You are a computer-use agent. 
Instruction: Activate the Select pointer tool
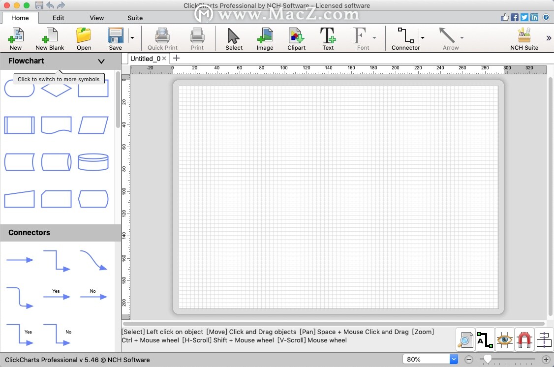[234, 38]
